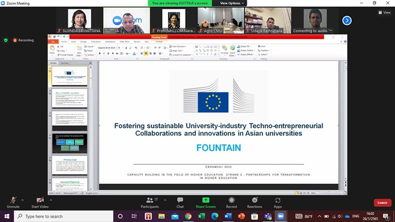The width and height of the screenshot is (395, 222).
Task: Toggle center text alignment
Action: click(x=146, y=53)
